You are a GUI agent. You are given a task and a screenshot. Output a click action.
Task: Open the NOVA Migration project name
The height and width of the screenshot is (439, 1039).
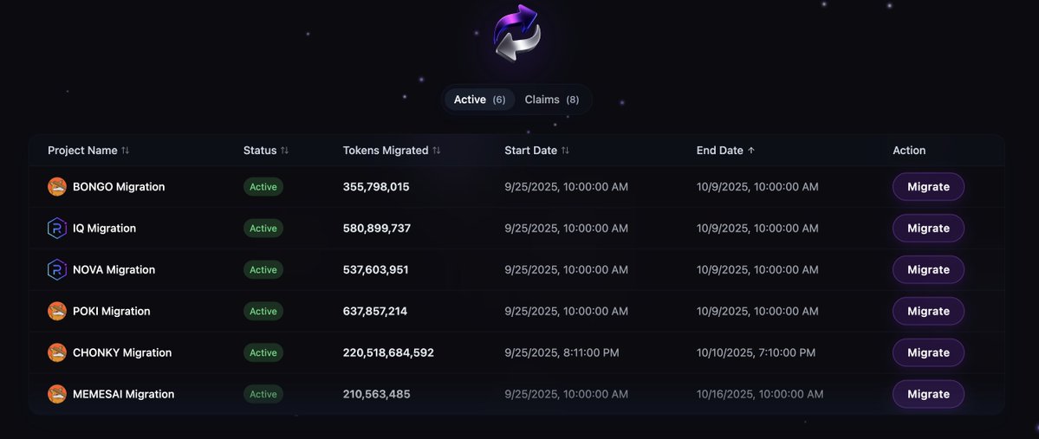pyautogui.click(x=114, y=269)
